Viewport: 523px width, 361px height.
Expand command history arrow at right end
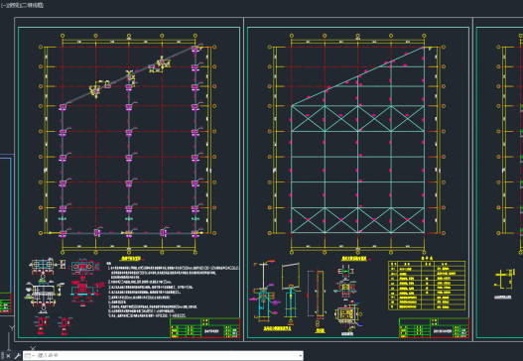(300, 356)
